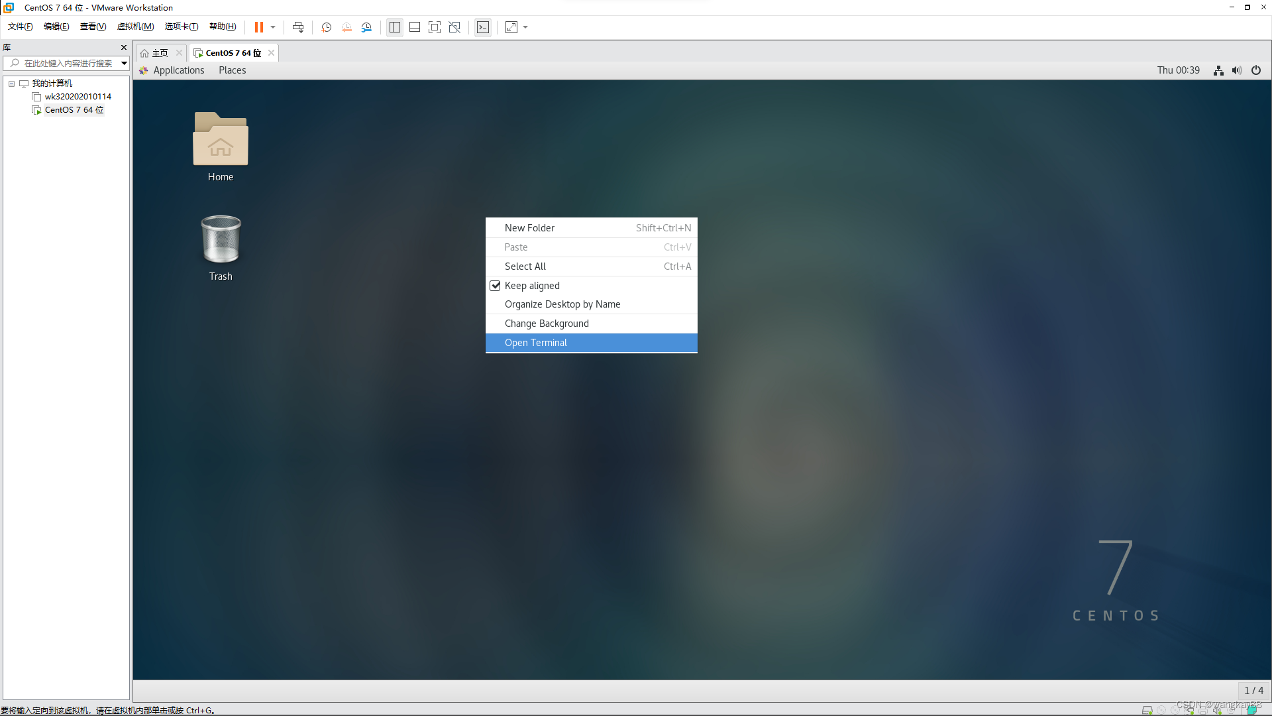Click the snapshot icon in toolbar

(x=327, y=27)
